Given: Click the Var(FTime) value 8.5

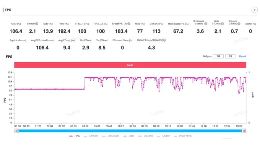Looking at the screenshot, I should pos(102,48).
